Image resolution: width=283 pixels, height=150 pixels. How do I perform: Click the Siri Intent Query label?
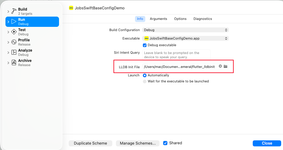pos(127,53)
